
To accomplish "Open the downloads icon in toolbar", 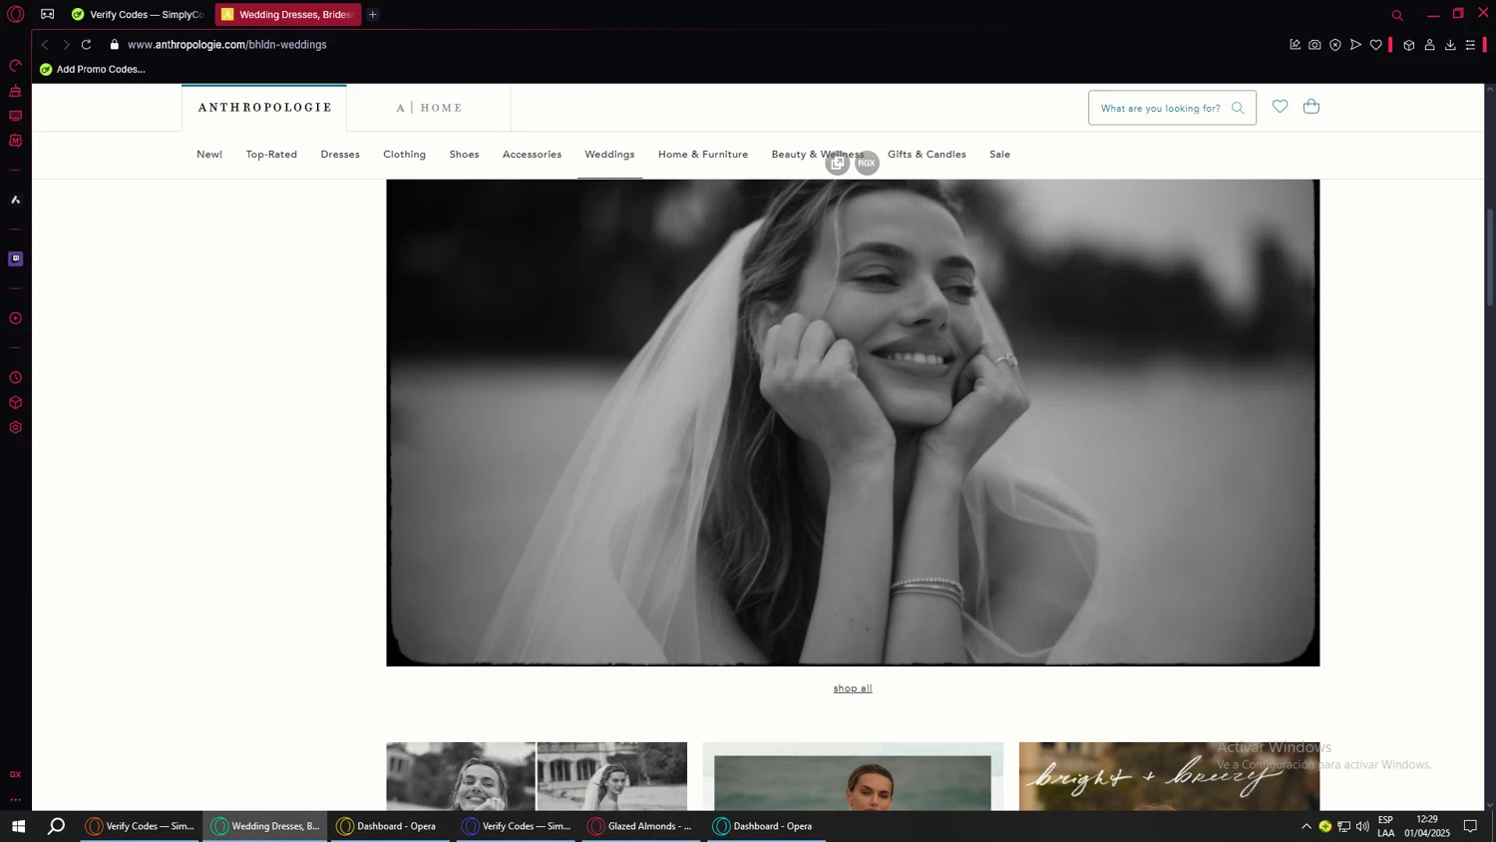I will (1450, 45).
